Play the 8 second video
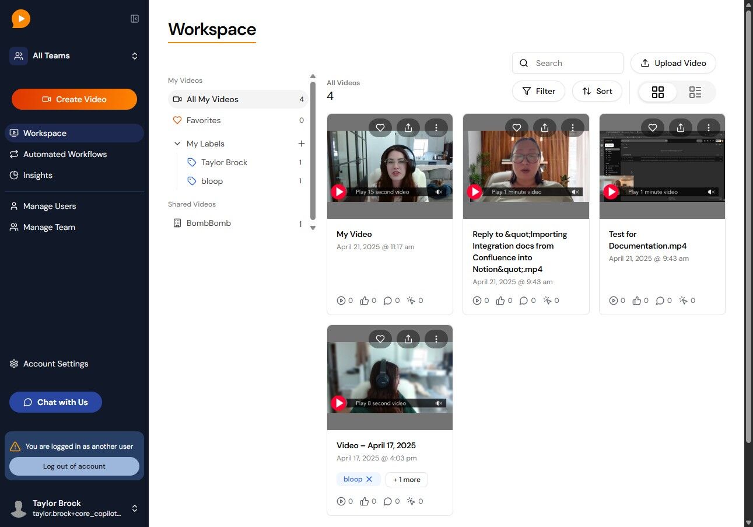The height and width of the screenshot is (527, 753). [x=339, y=403]
